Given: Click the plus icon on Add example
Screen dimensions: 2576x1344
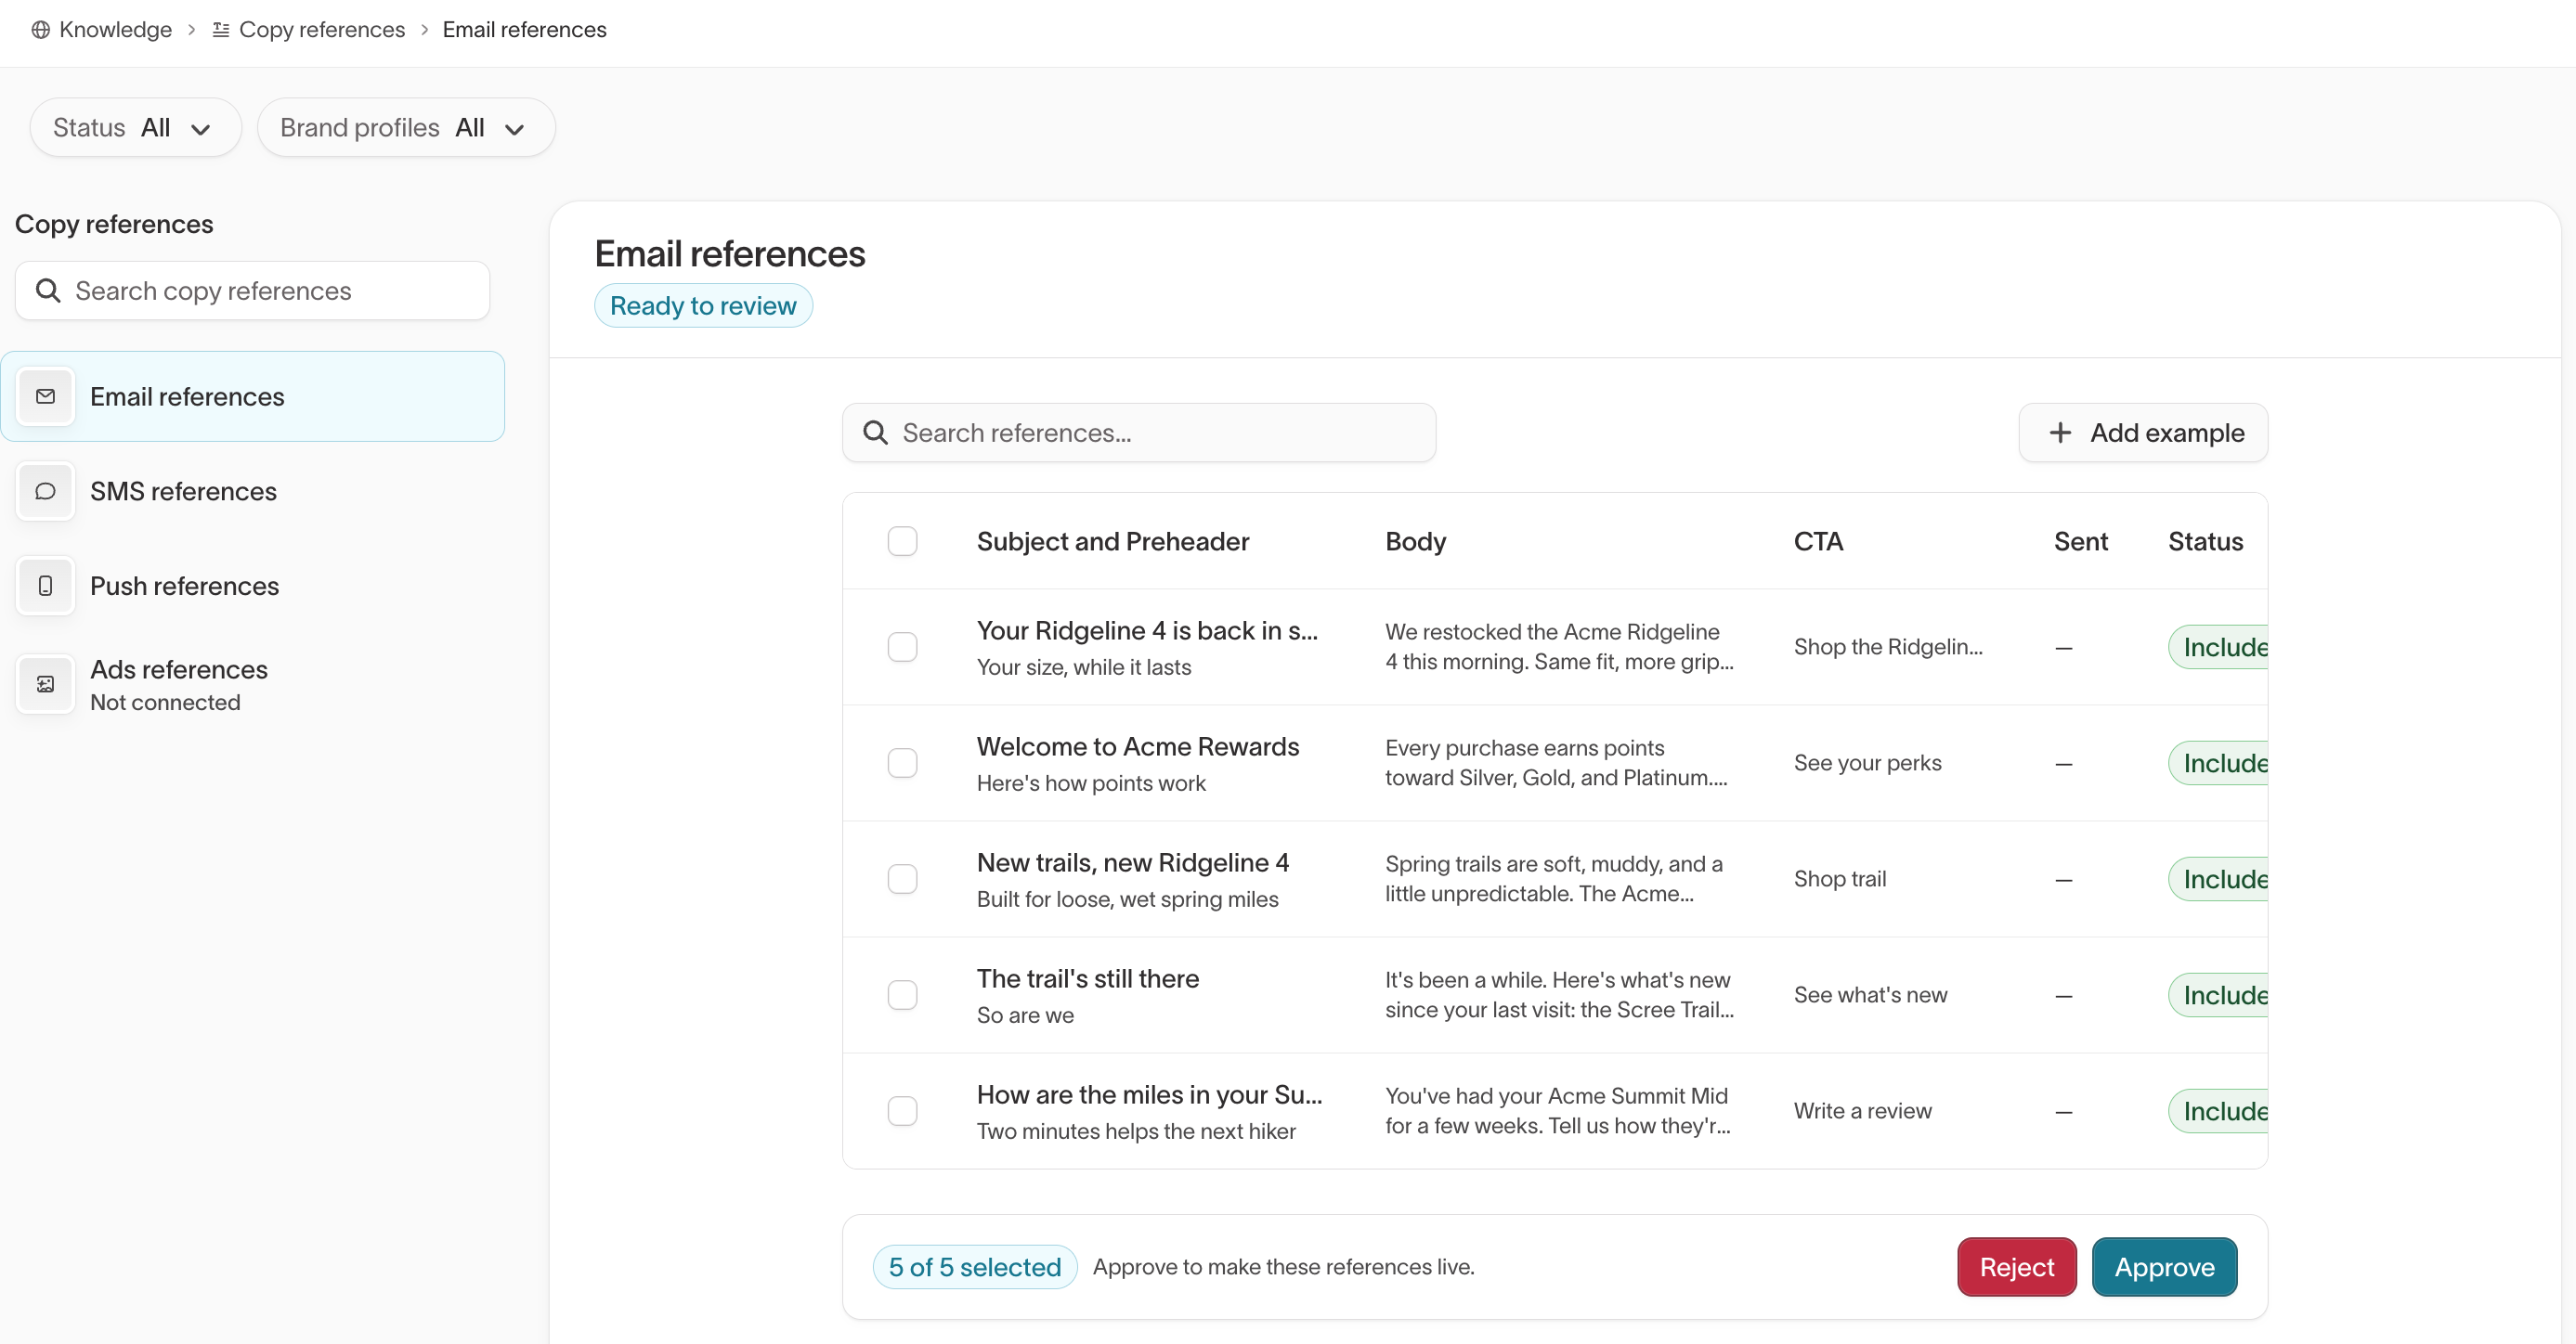Looking at the screenshot, I should [2060, 433].
